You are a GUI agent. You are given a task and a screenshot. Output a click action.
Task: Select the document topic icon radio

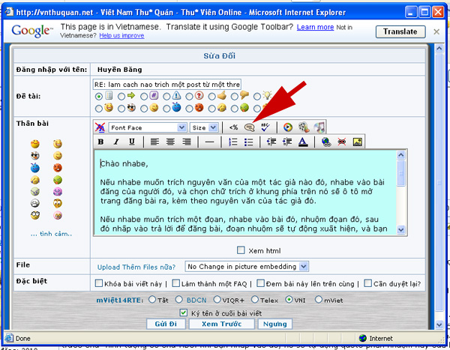99,97
